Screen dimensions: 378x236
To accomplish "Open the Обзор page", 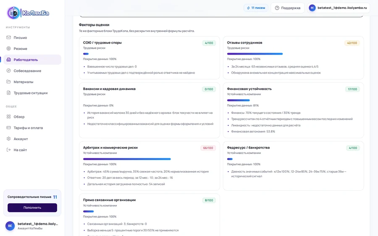I will 32,117.
